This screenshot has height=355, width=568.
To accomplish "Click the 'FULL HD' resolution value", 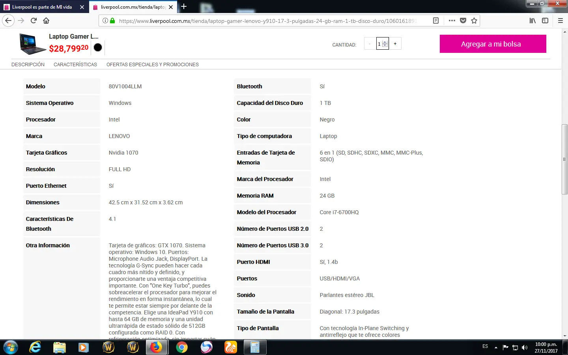I will pyautogui.click(x=120, y=169).
